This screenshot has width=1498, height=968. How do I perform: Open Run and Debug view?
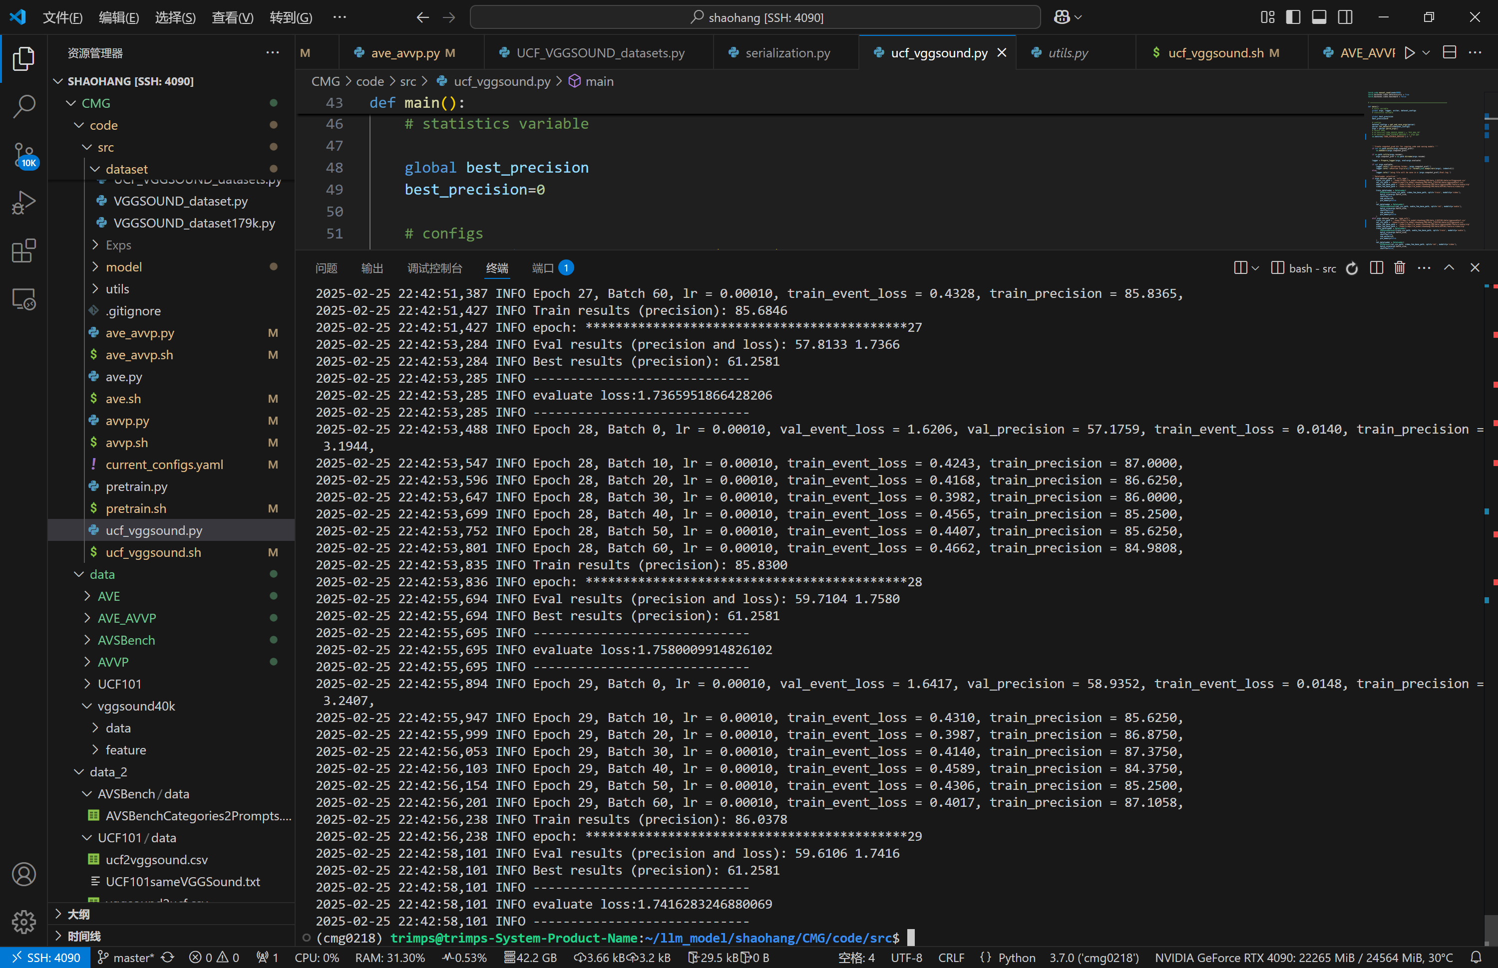(24, 203)
